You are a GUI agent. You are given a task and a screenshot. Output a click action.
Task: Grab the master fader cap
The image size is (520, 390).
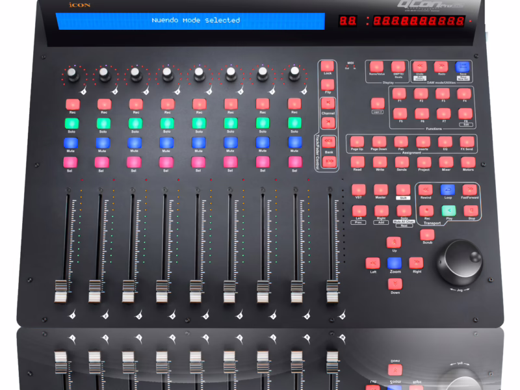[x=332, y=291]
